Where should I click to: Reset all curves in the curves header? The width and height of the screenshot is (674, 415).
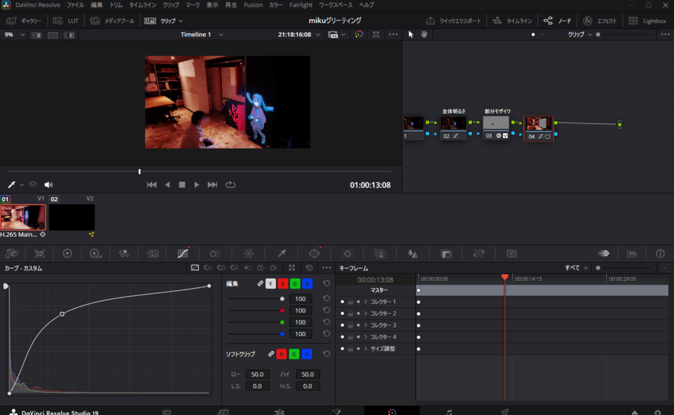[x=309, y=268]
